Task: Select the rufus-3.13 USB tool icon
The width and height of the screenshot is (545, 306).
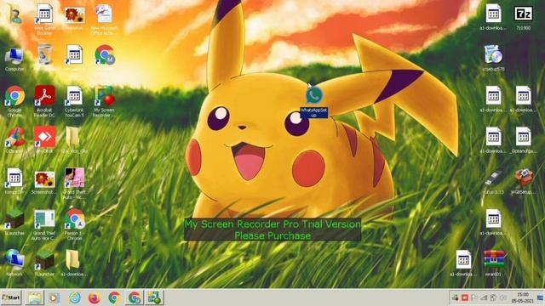Action: tap(493, 181)
